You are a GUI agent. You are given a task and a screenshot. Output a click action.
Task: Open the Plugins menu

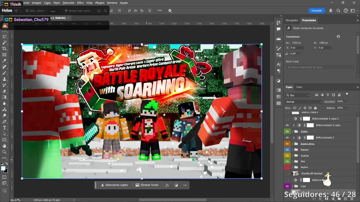point(100,3)
